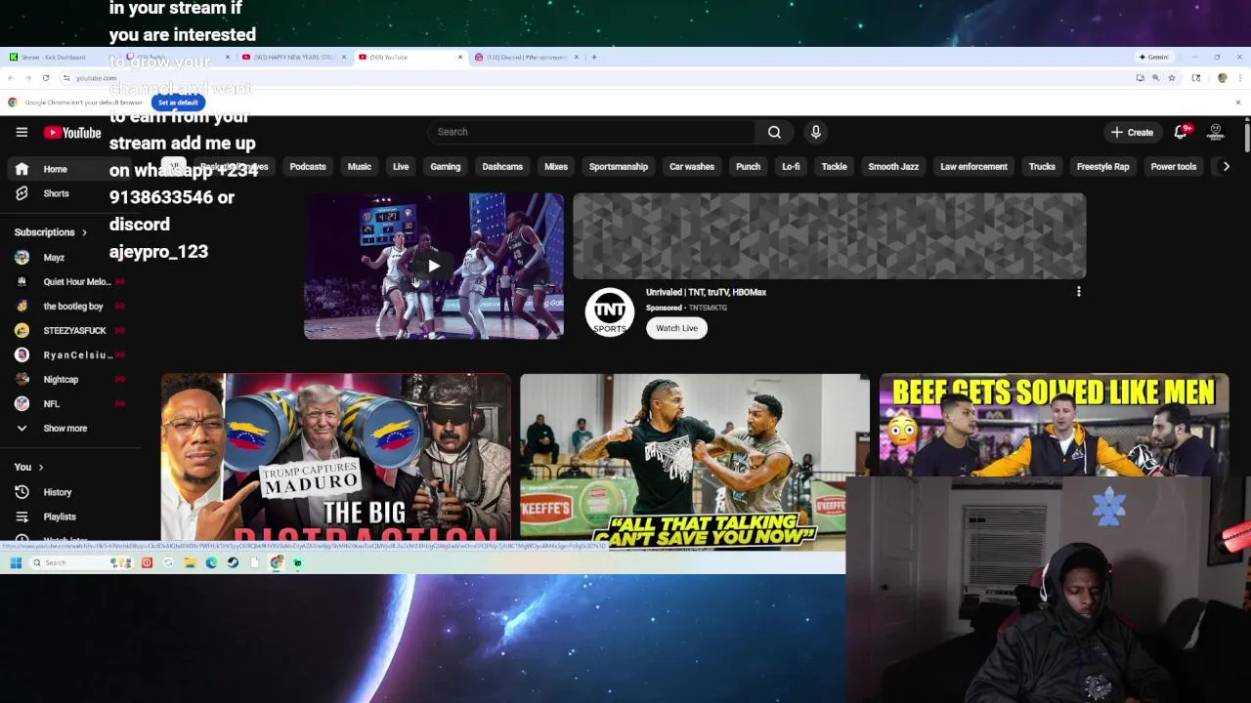Open Chrome three-dot menu
1251x703 pixels.
tap(1239, 77)
